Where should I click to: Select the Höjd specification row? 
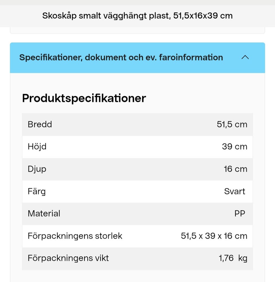pyautogui.click(x=137, y=147)
